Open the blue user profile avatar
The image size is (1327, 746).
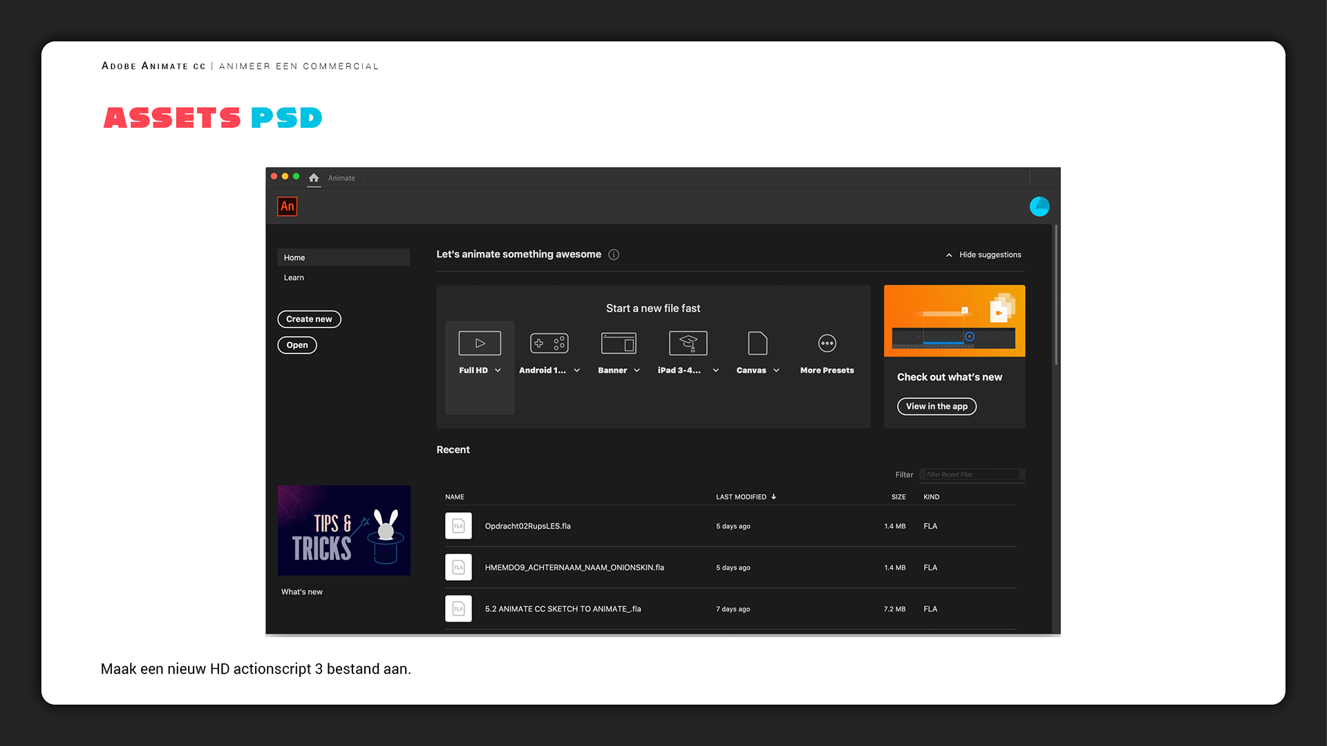[1039, 207]
